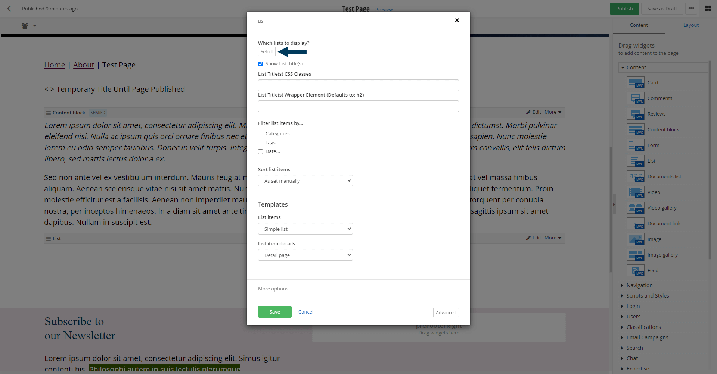Click the sidebar collapse handle arrow

tap(614, 204)
